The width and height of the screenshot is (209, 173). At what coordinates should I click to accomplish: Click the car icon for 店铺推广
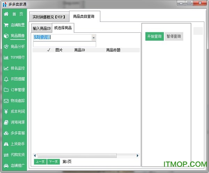tap(6, 166)
